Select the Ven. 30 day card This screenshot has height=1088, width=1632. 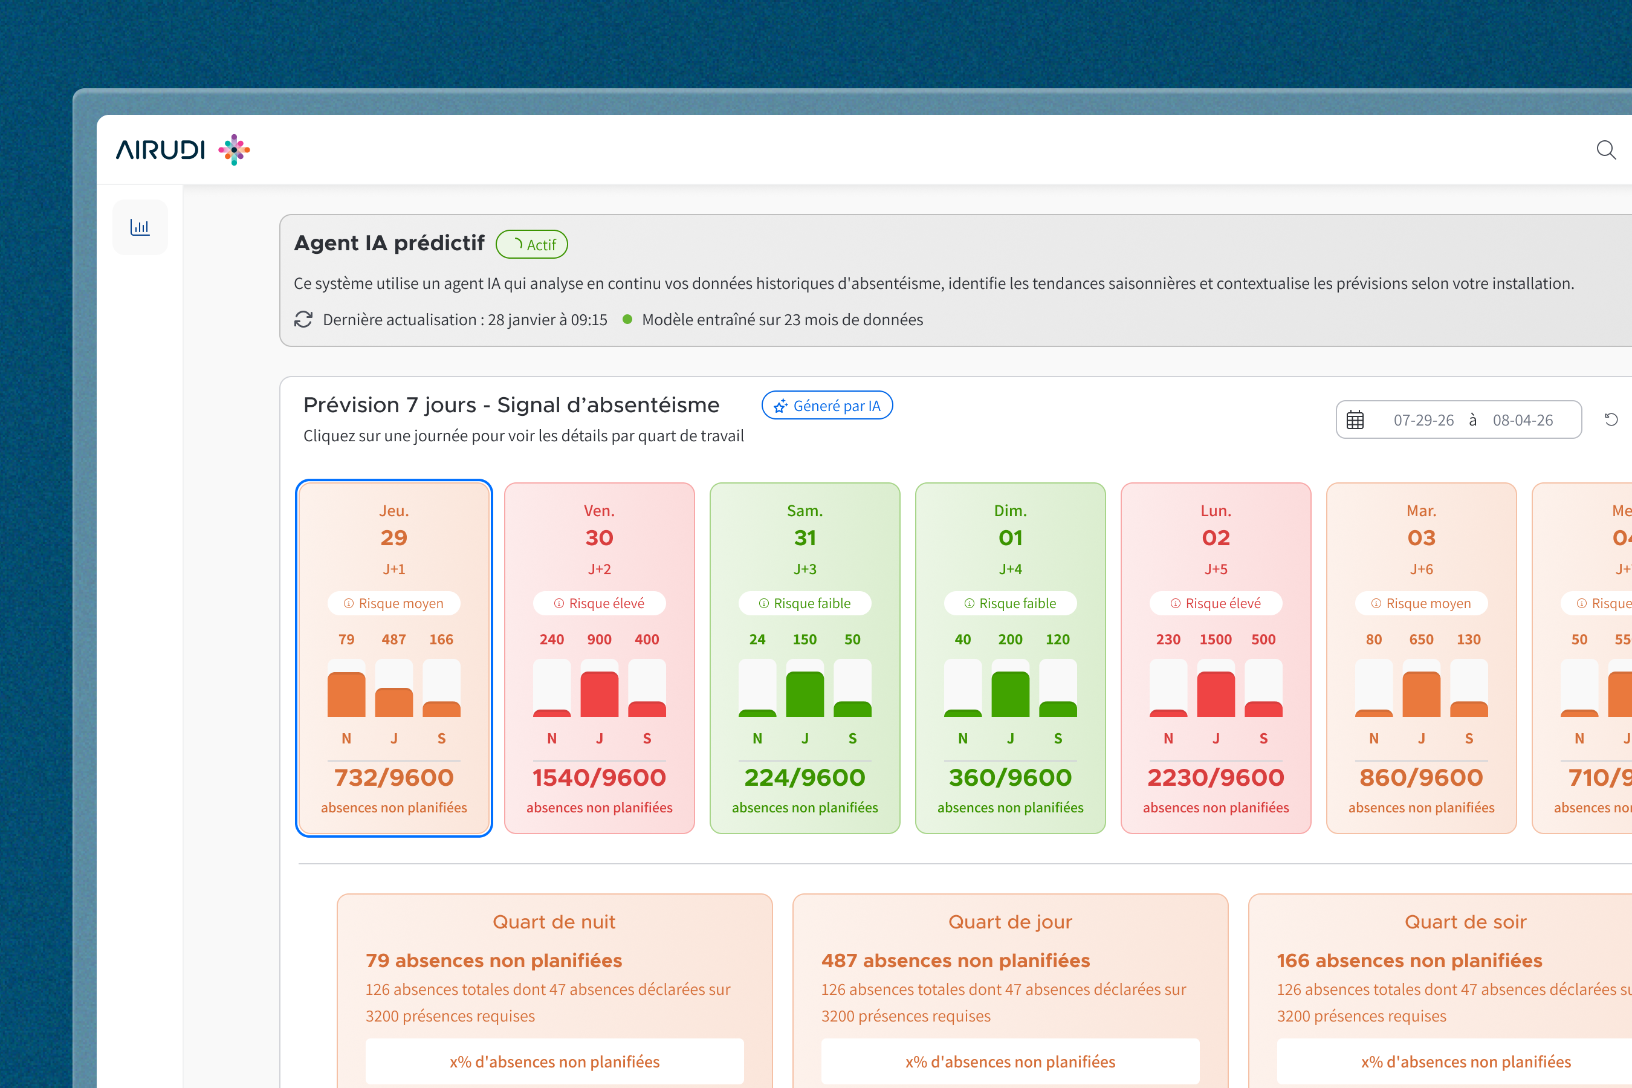pyautogui.click(x=600, y=658)
